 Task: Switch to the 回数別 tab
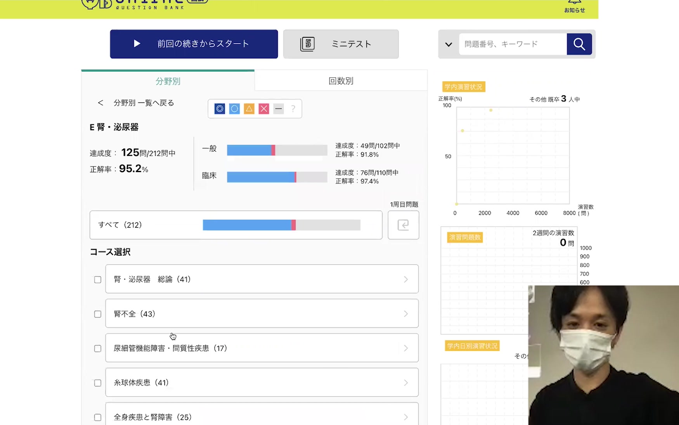[x=341, y=81]
